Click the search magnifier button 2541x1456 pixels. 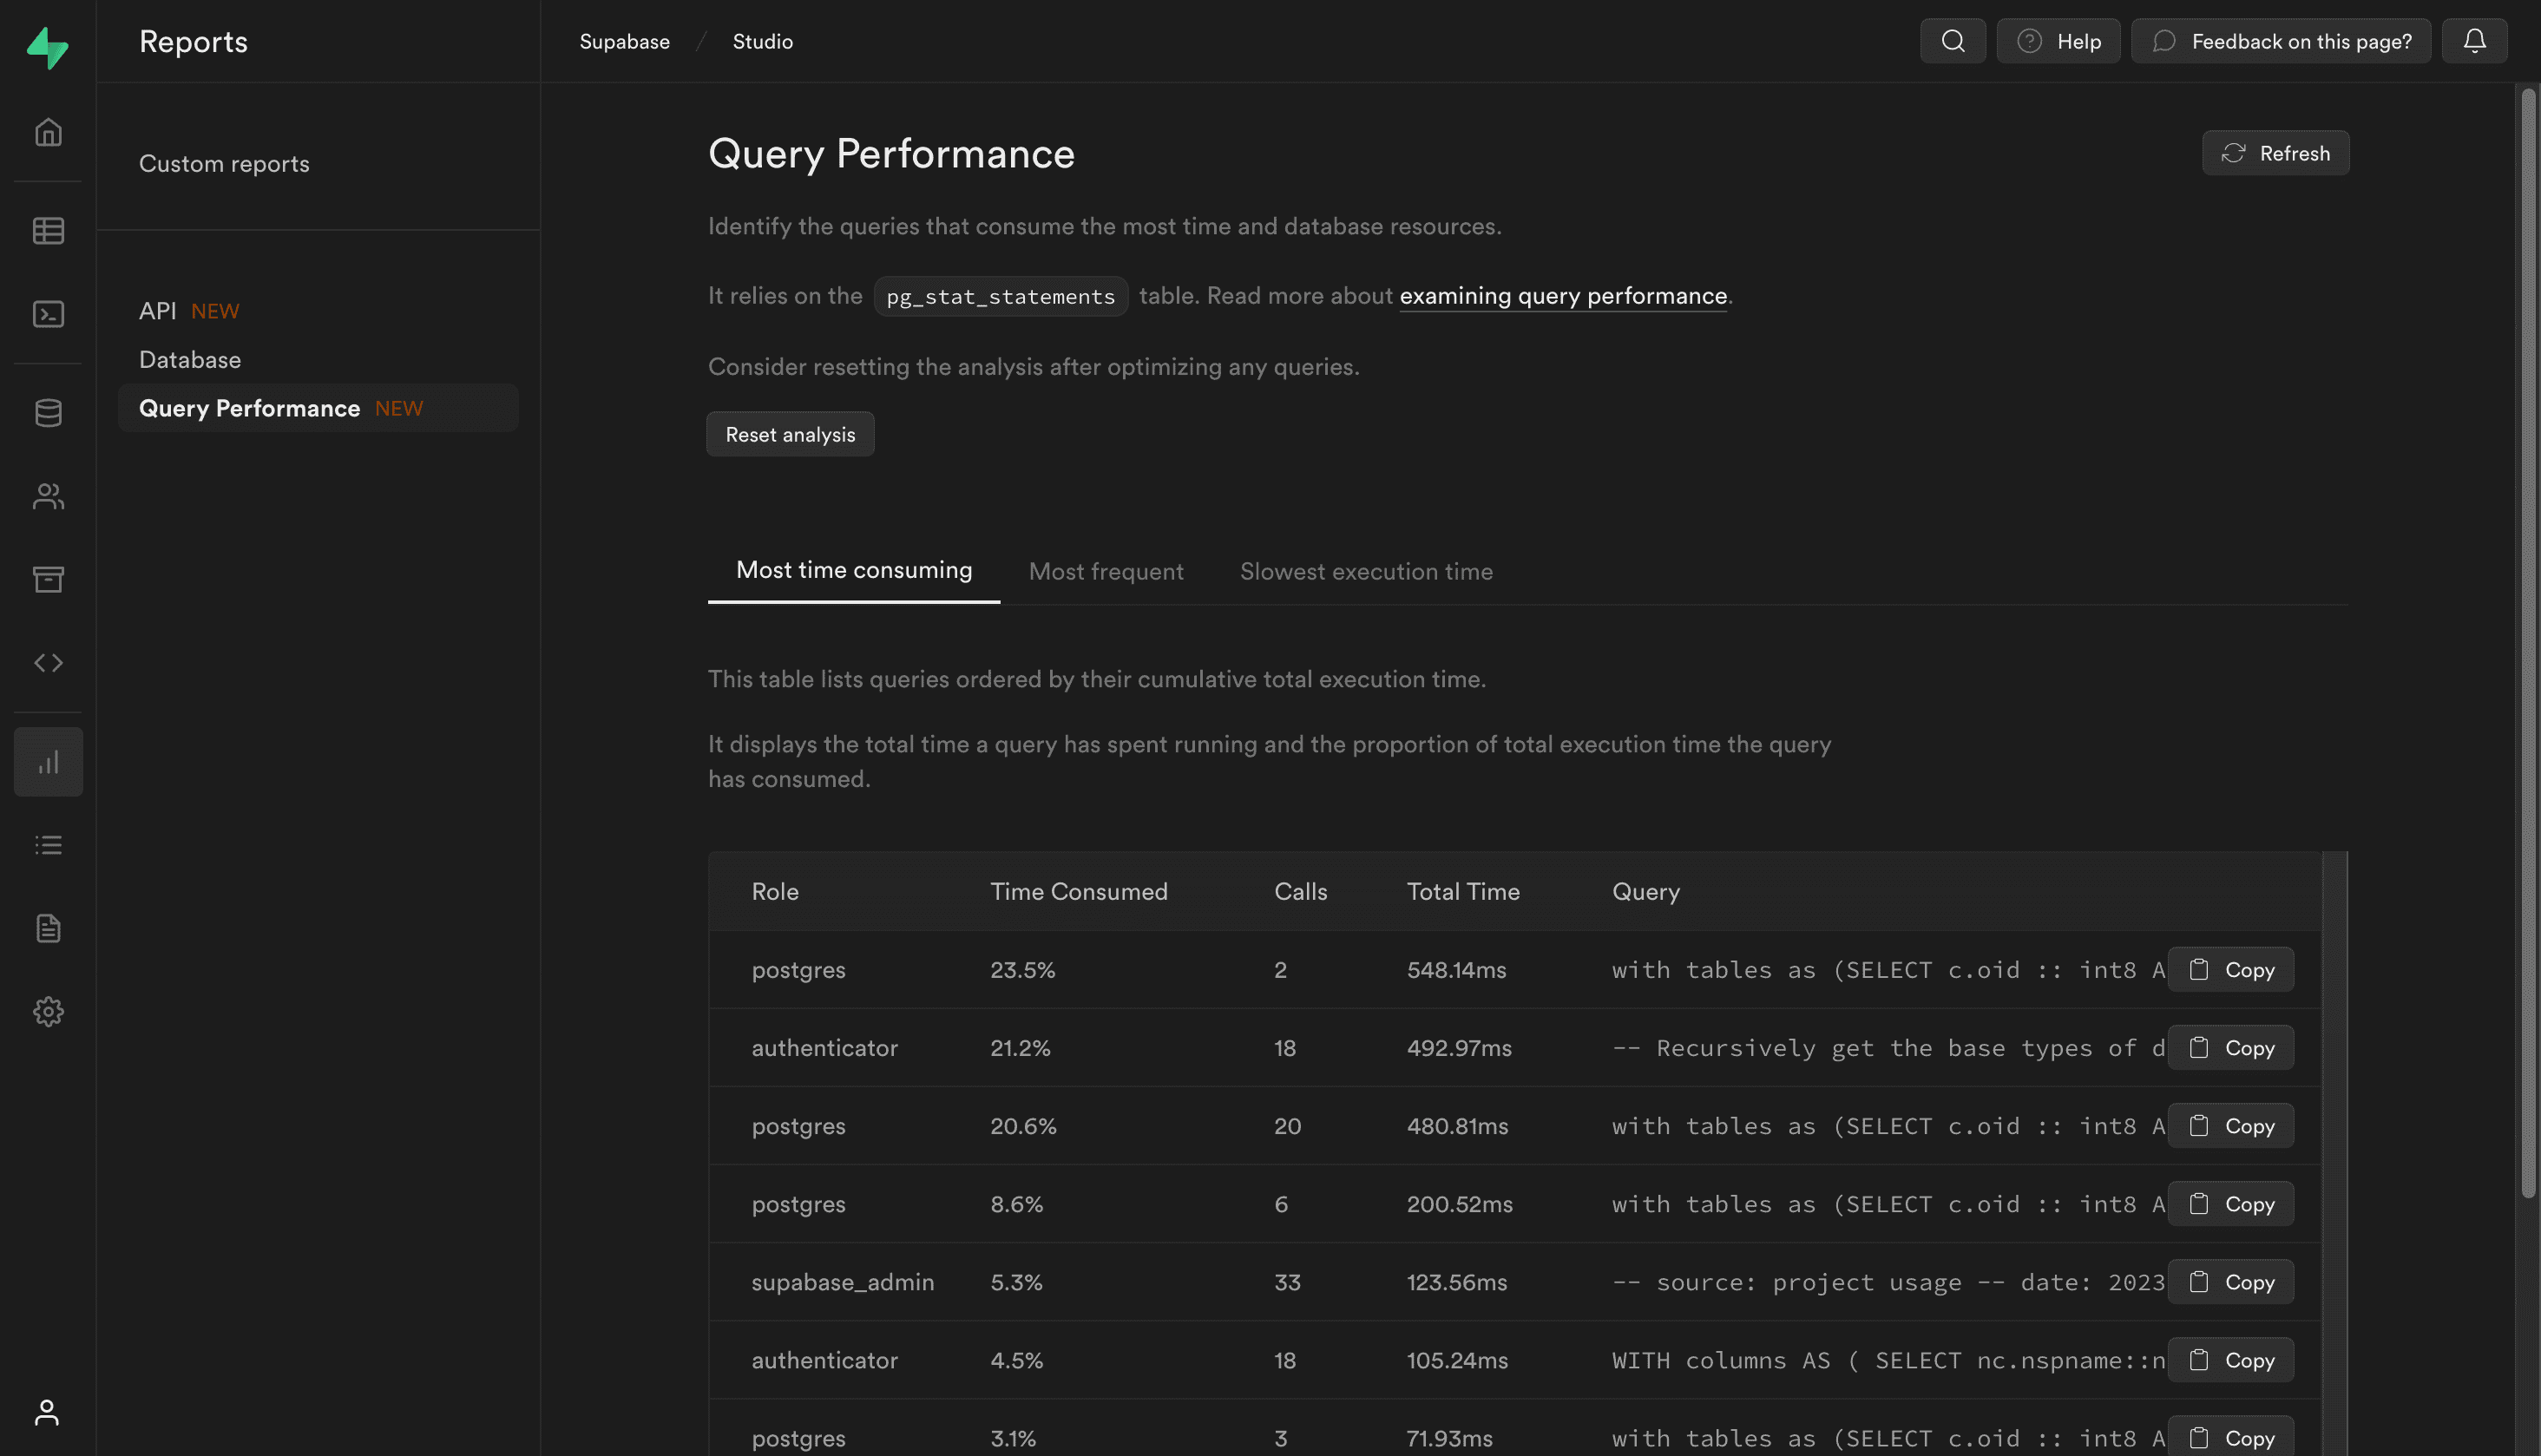(1952, 41)
